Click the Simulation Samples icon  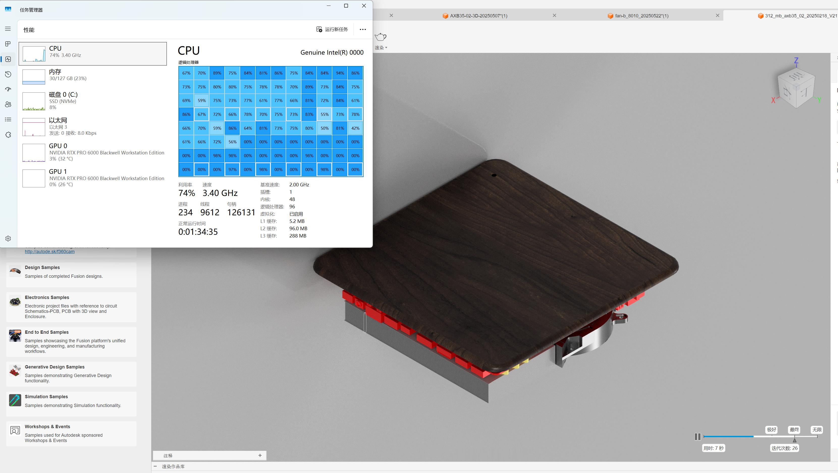point(15,400)
